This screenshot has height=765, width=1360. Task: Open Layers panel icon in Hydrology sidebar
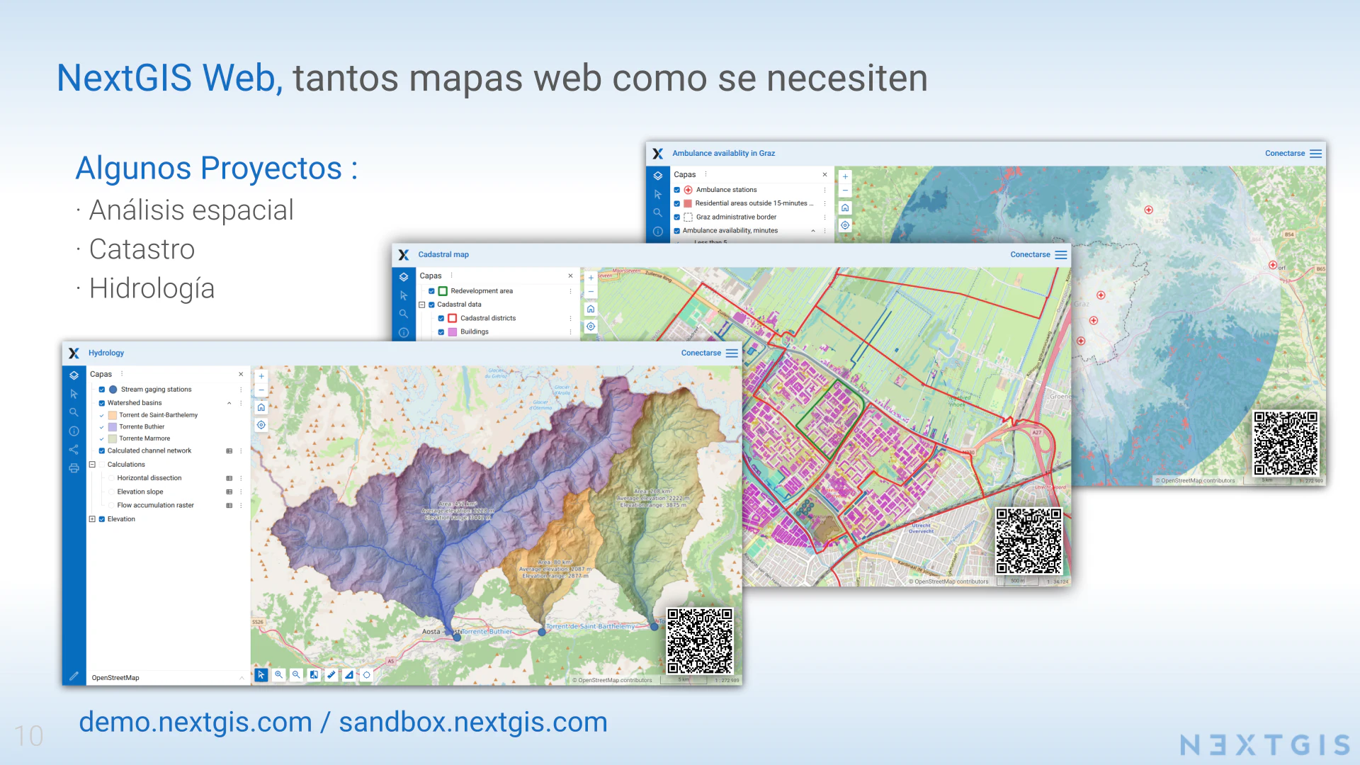tap(74, 375)
